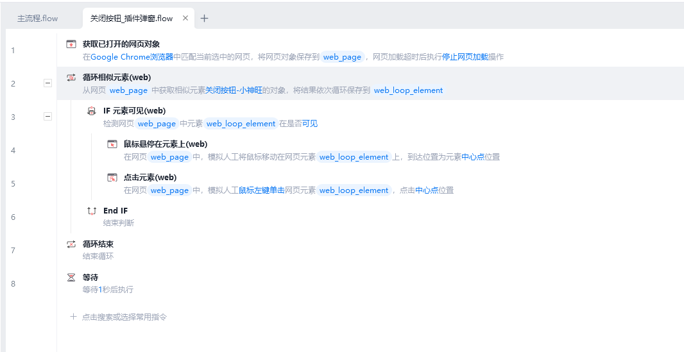Click the 停止网页加载 parameter link

pos(465,57)
